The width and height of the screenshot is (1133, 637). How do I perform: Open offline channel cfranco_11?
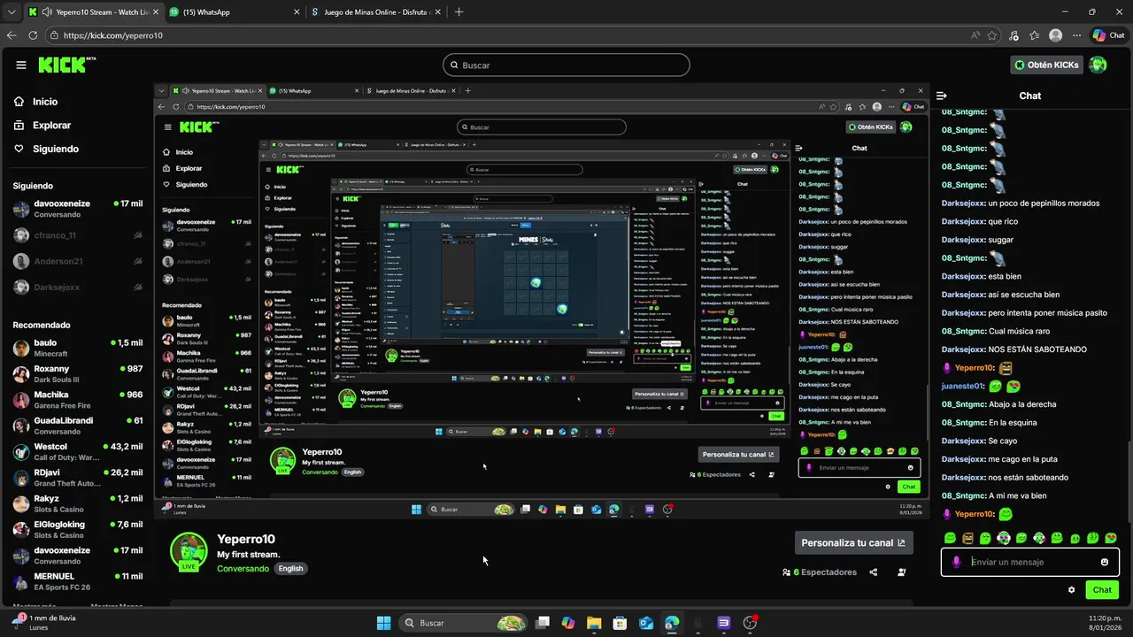tap(77, 235)
